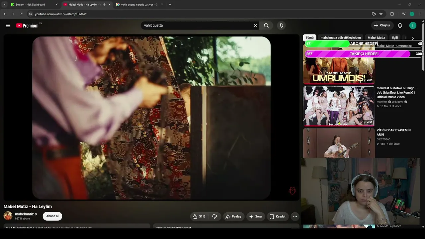The height and width of the screenshot is (239, 425).
Task: Open the 'Soru' ask button
Action: 255,216
